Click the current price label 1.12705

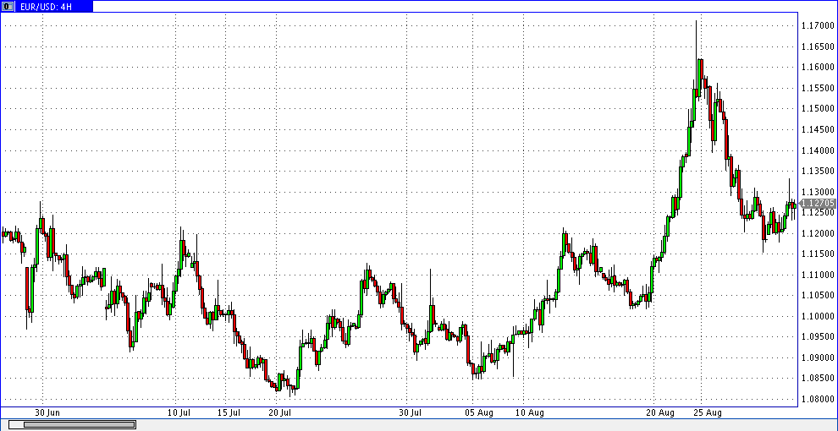point(818,203)
